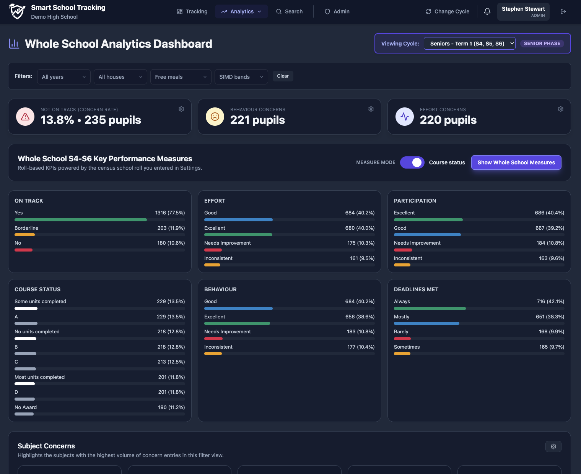The image size is (581, 474).
Task: Open the Stephen Stewart profile
Action: [523, 11]
